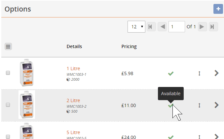
Task: Select the 2 Litre option checkbox
Action: pos(8,105)
